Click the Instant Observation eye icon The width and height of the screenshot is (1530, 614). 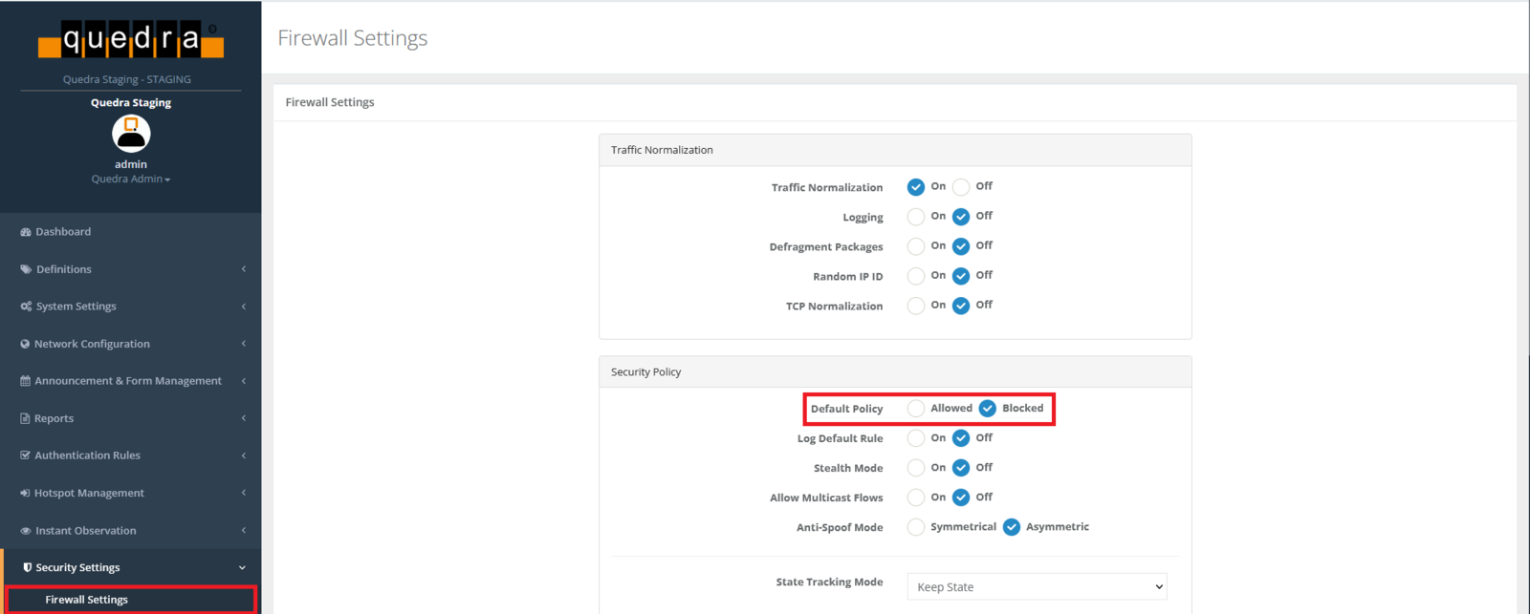pyautogui.click(x=26, y=531)
